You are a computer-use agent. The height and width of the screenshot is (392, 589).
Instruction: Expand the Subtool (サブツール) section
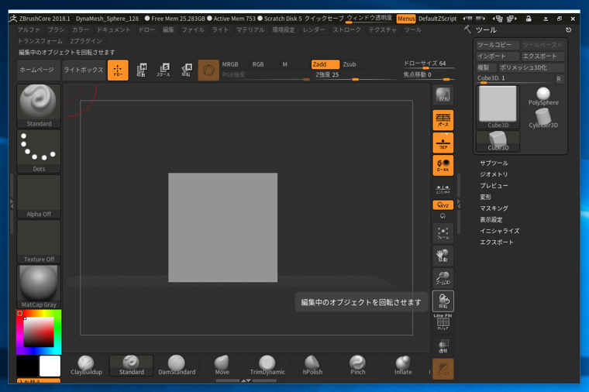tap(494, 163)
